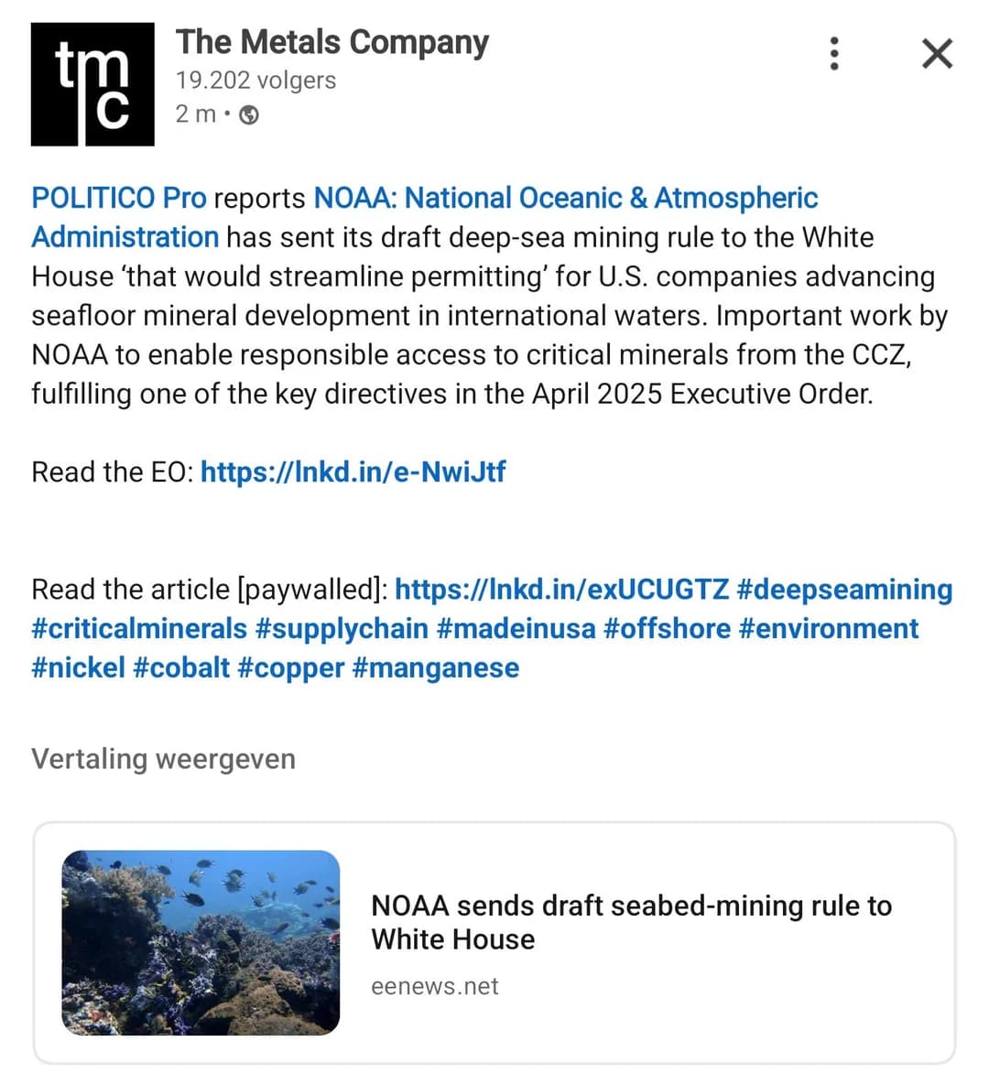This screenshot has height=1085, width=989.
Task: Open the coral reef article thumbnail
Action: pos(201,943)
